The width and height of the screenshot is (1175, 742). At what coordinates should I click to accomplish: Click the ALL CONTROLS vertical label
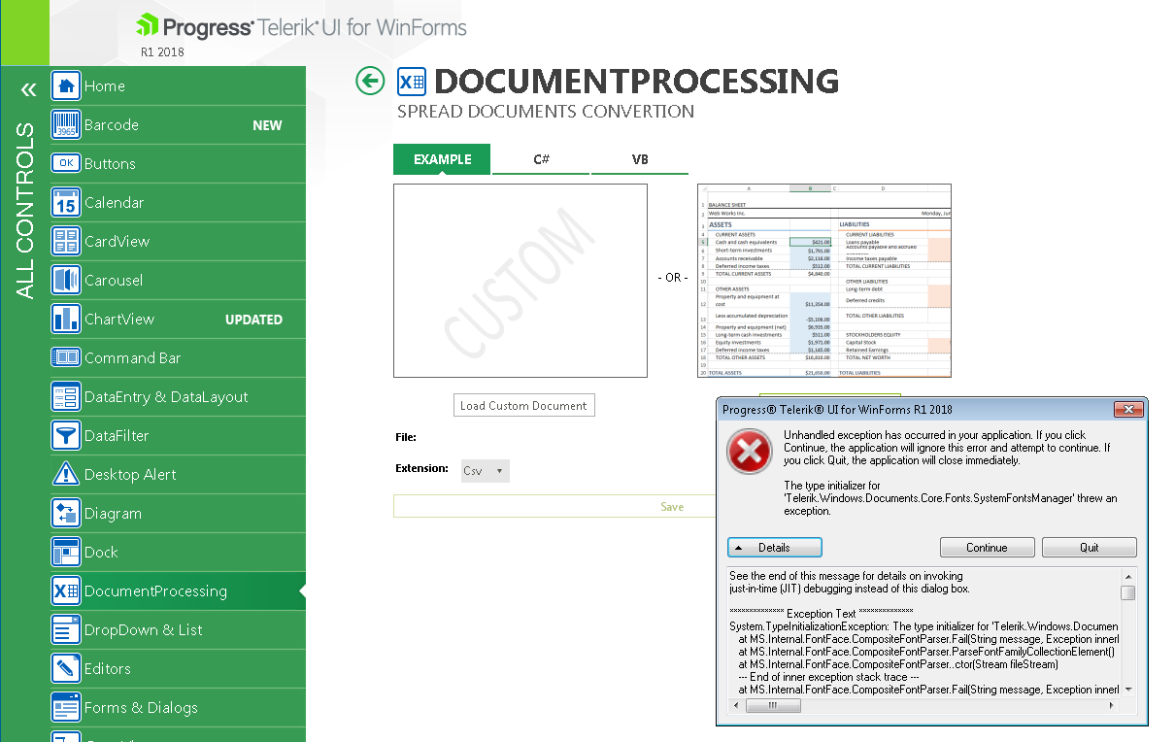click(26, 211)
